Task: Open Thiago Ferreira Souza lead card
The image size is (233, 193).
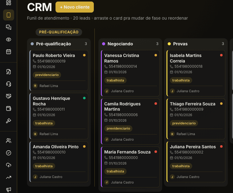Action: [196, 119]
